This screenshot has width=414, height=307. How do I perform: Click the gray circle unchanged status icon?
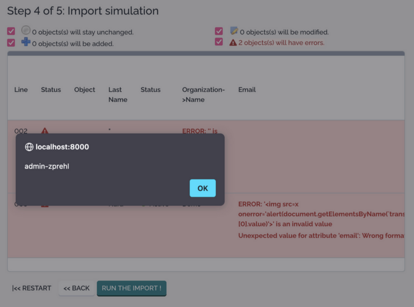point(26,31)
